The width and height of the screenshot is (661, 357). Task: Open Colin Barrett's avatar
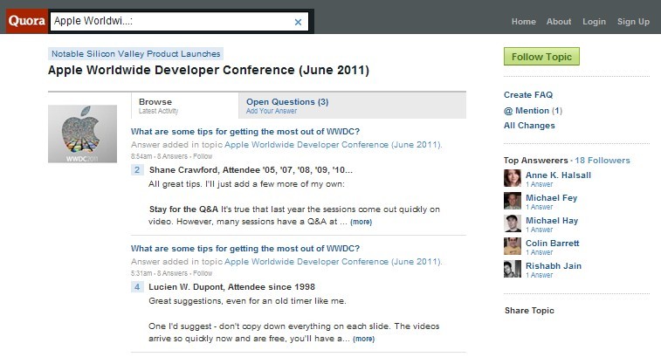coord(513,246)
